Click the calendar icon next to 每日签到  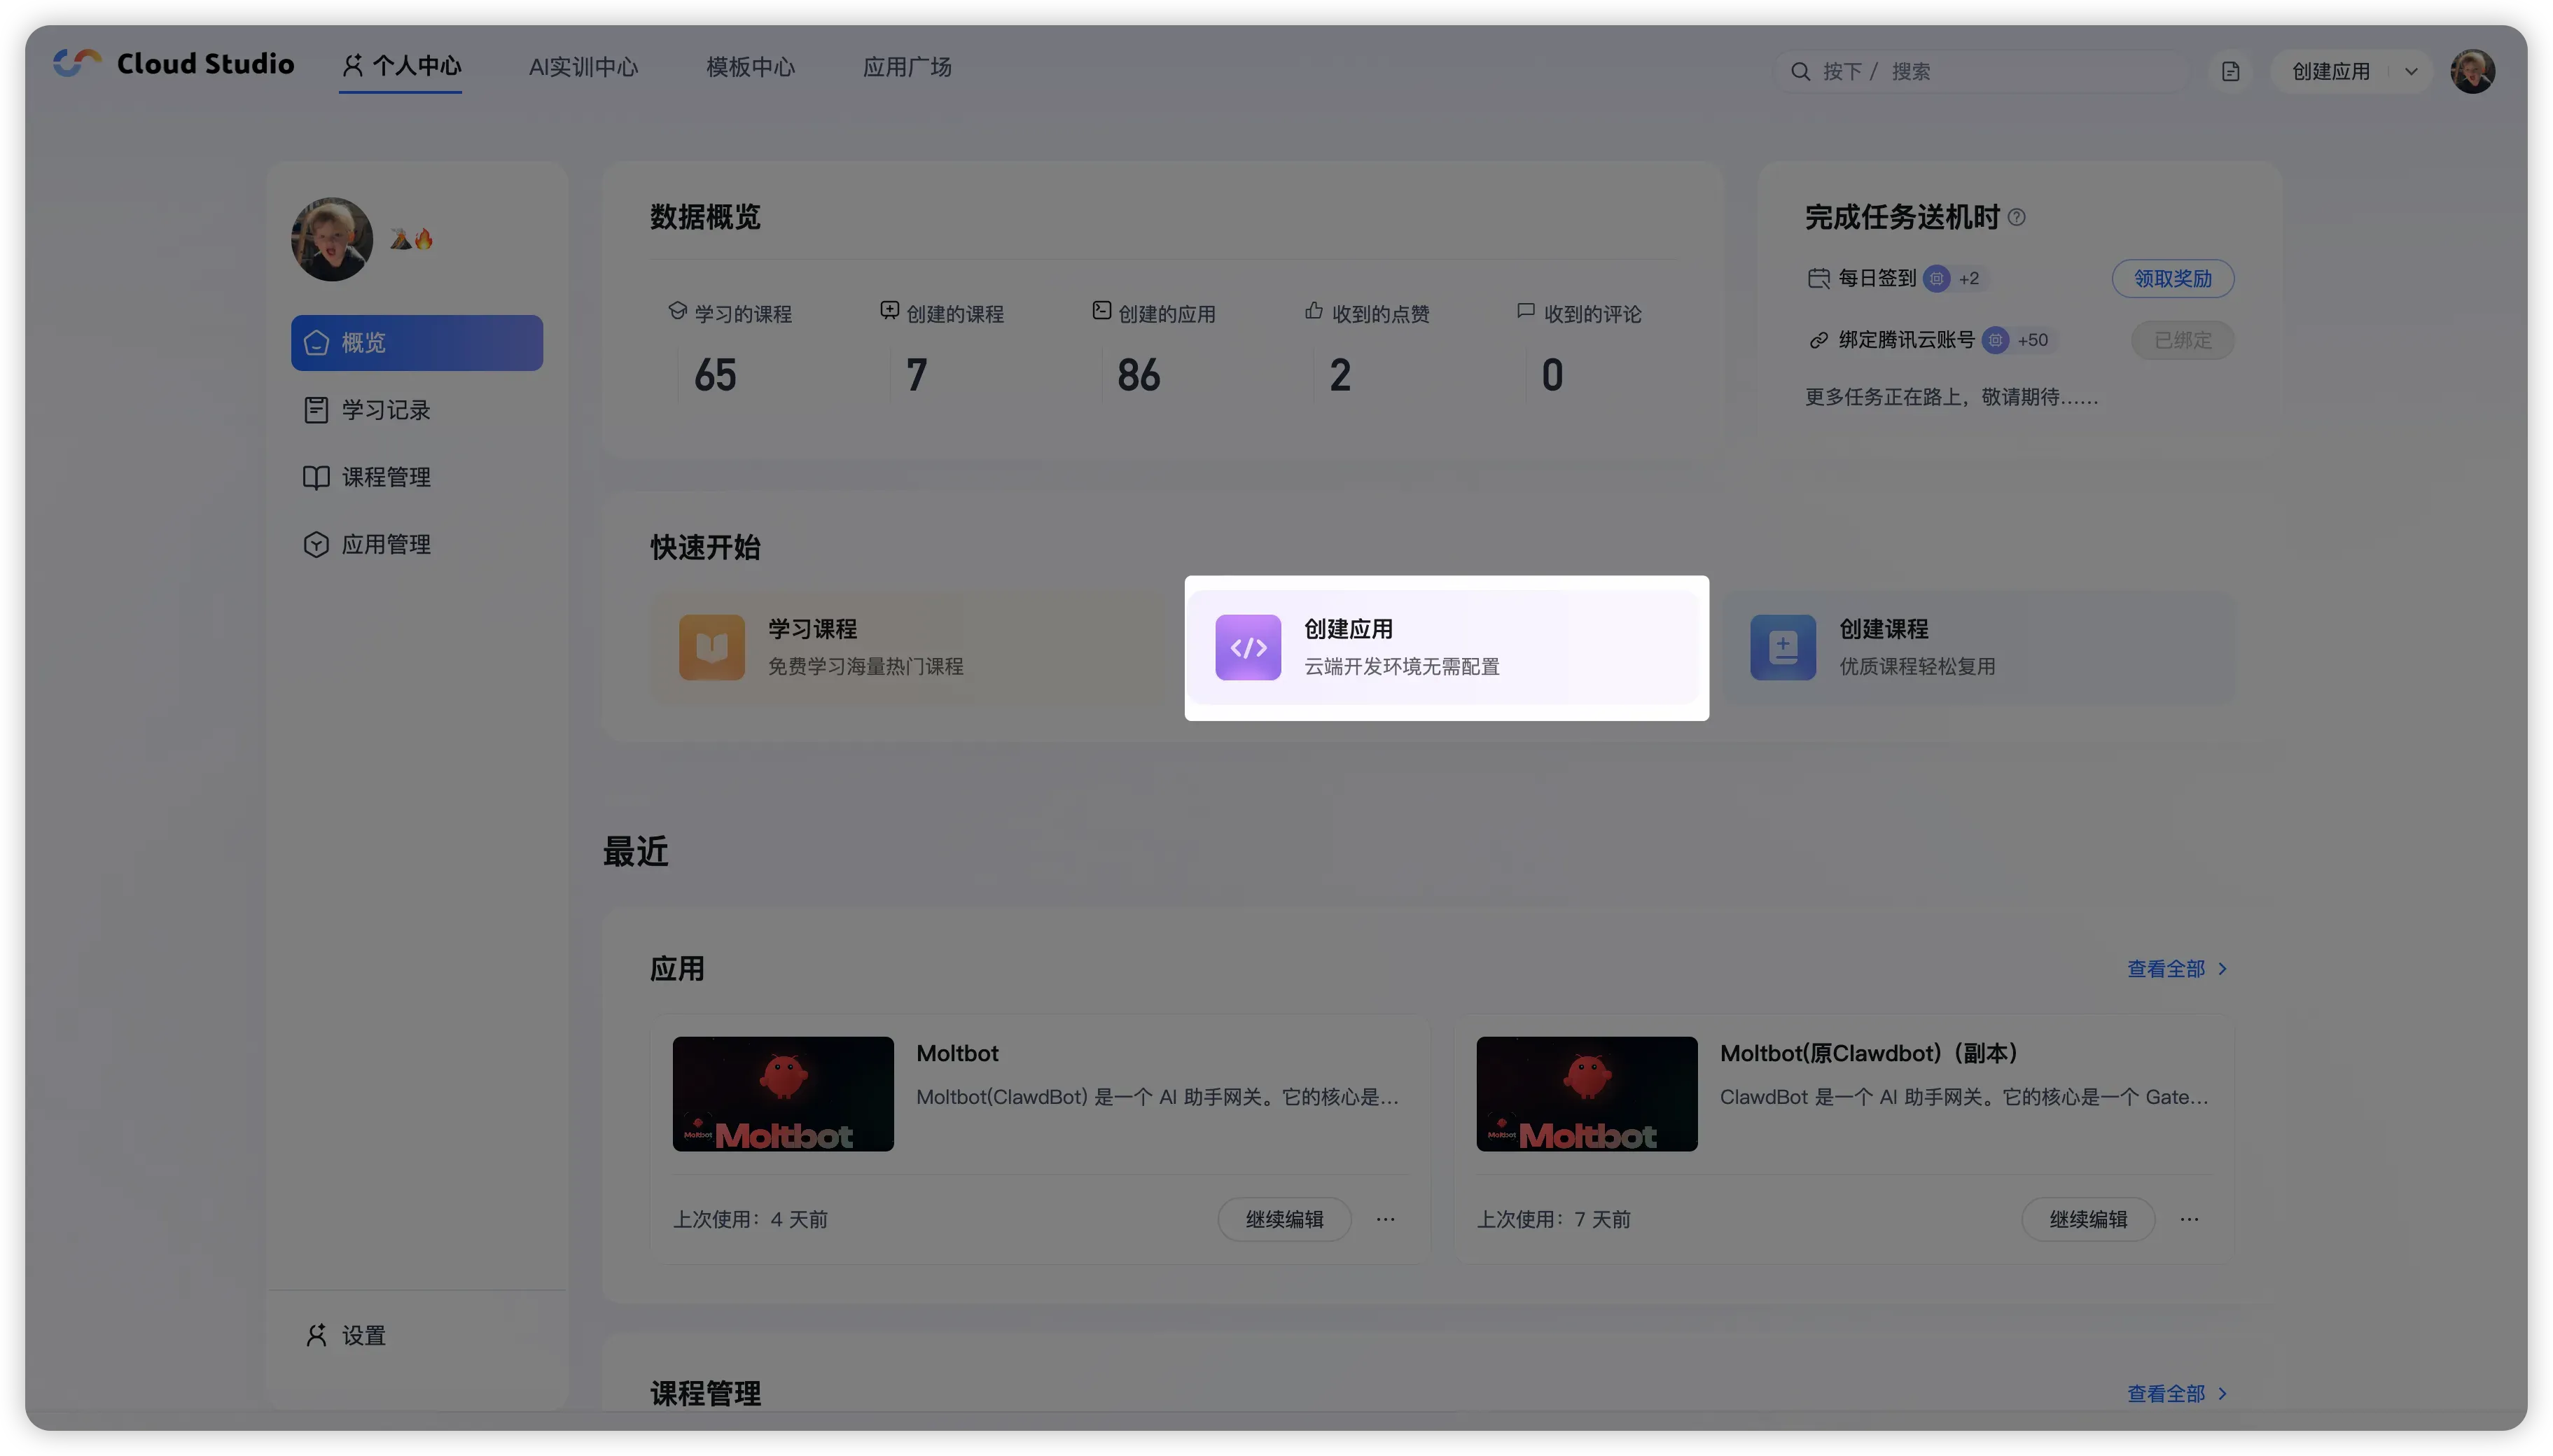(x=1818, y=278)
